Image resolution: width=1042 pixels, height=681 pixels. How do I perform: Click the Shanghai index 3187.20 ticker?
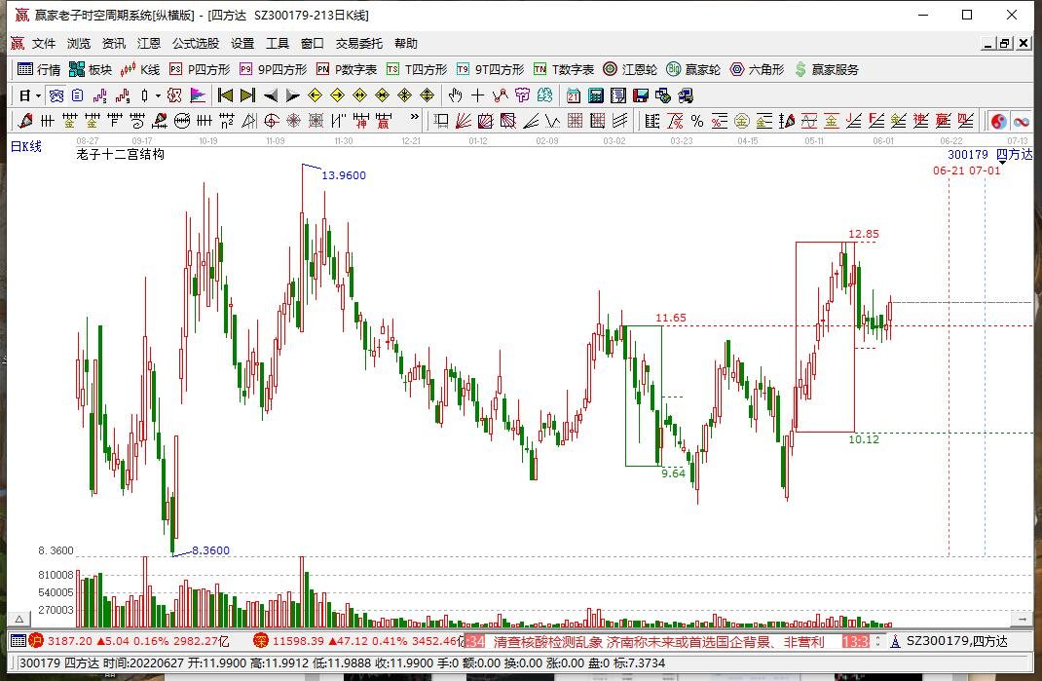130,641
